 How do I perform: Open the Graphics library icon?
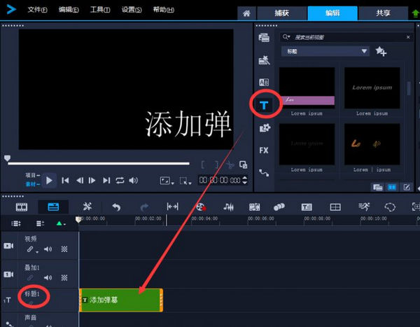tap(265, 128)
